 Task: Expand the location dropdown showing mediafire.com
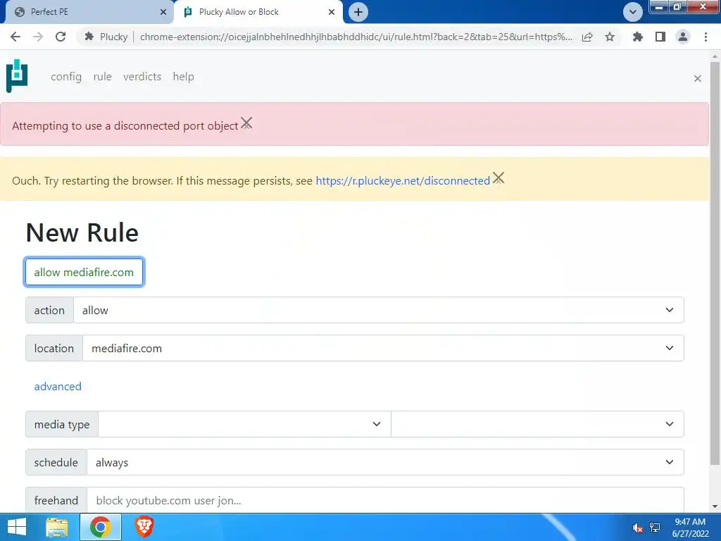point(383,348)
